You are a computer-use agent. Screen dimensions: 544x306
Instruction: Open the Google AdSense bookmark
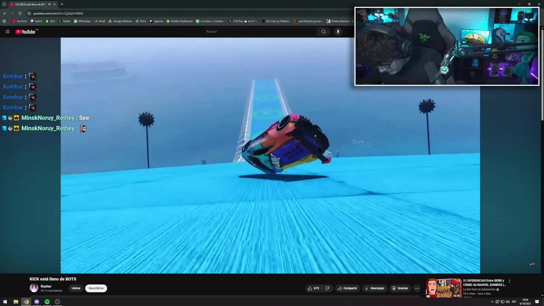(120, 21)
